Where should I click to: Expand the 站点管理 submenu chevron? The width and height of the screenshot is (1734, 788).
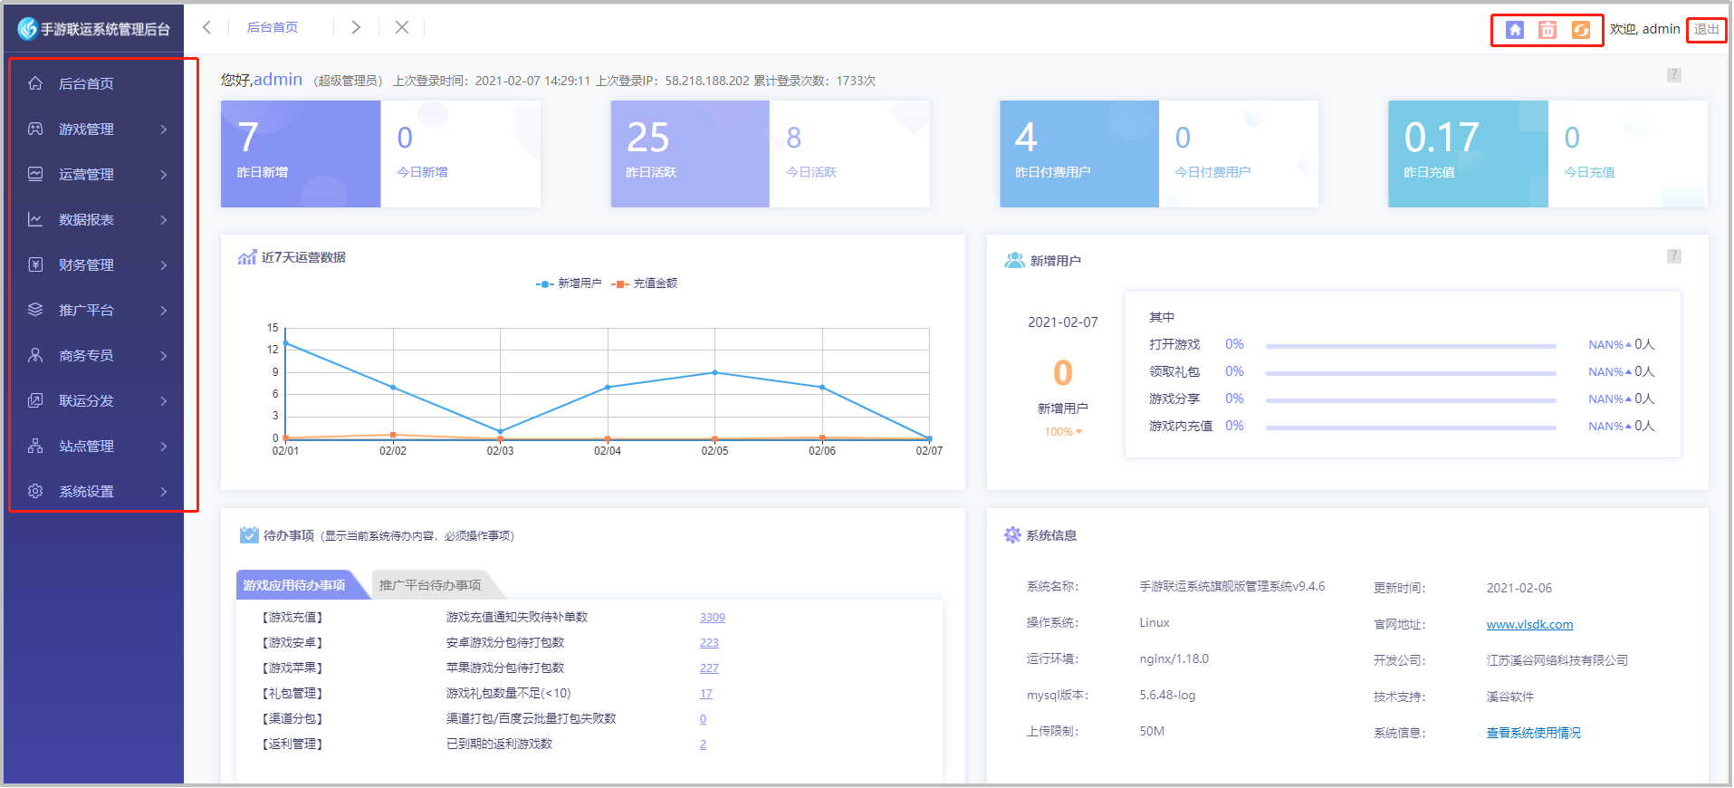pyautogui.click(x=164, y=446)
